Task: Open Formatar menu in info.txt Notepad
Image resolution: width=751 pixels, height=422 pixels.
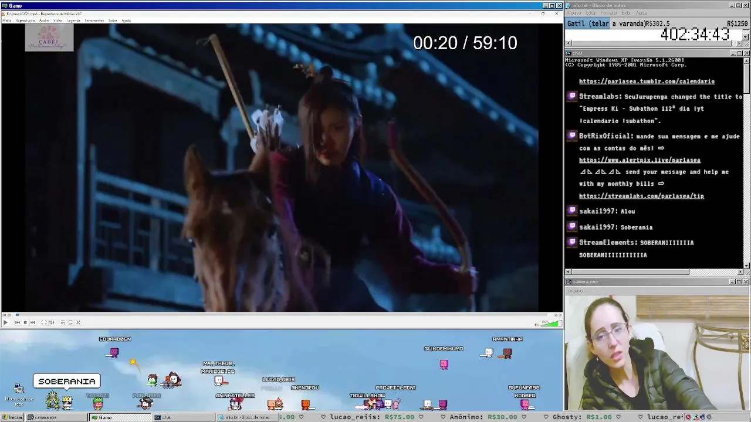Action: point(609,13)
